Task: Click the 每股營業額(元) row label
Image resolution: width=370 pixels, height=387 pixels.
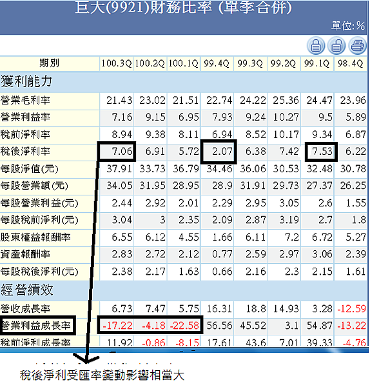Action: [x=34, y=186]
